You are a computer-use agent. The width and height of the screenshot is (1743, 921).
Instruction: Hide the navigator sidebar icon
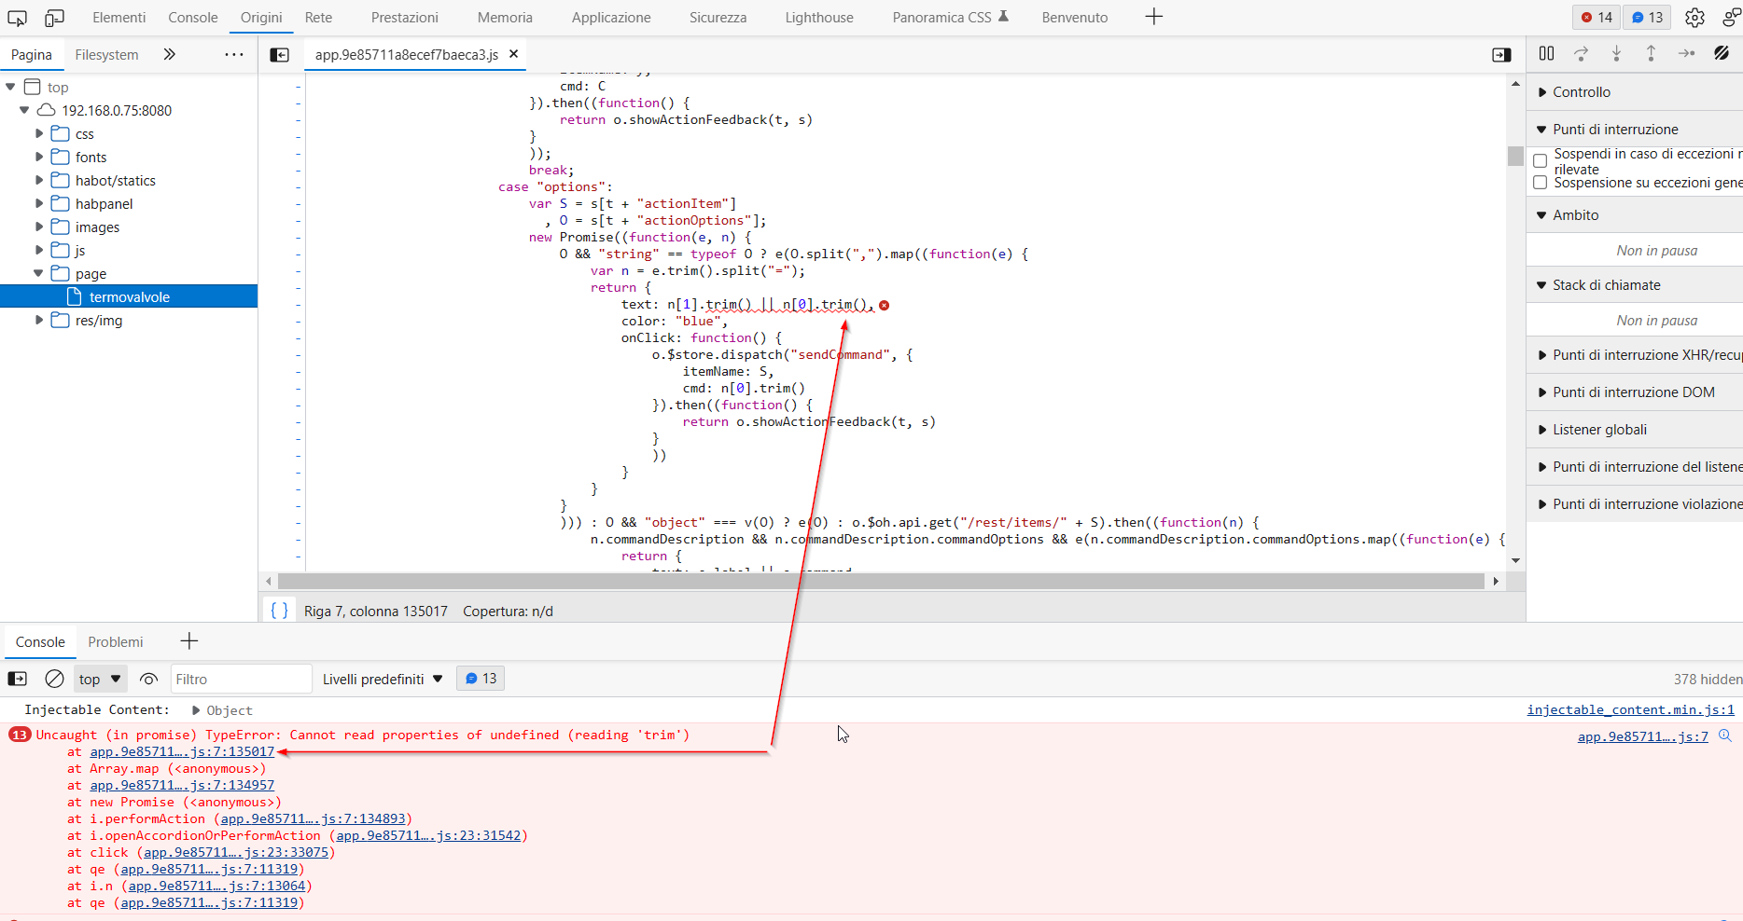[x=279, y=55]
